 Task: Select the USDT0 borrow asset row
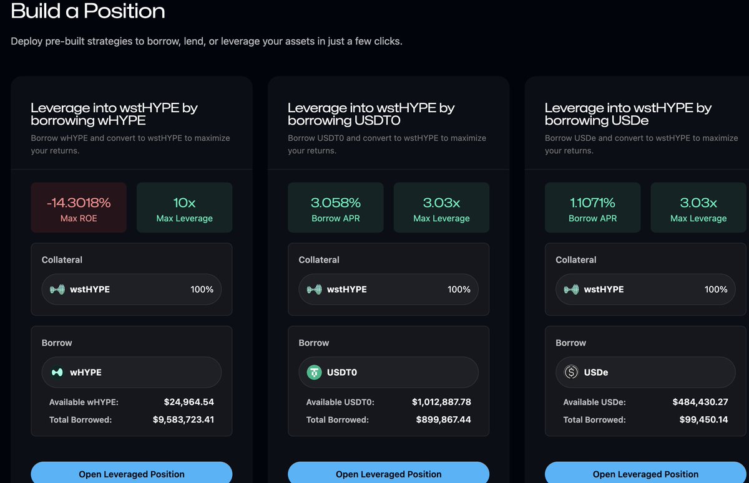[x=388, y=372]
